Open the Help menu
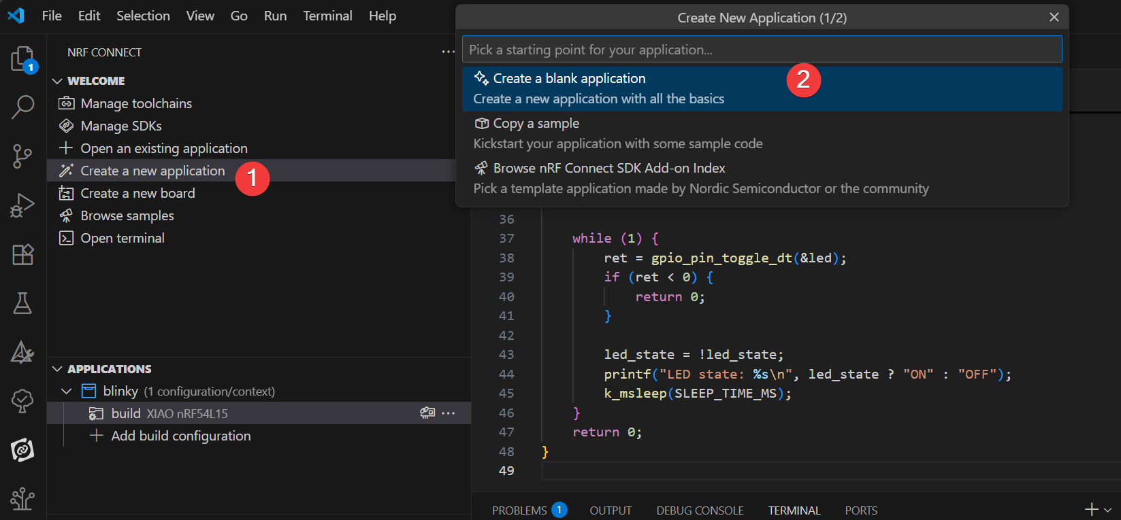The width and height of the screenshot is (1121, 520). click(383, 16)
